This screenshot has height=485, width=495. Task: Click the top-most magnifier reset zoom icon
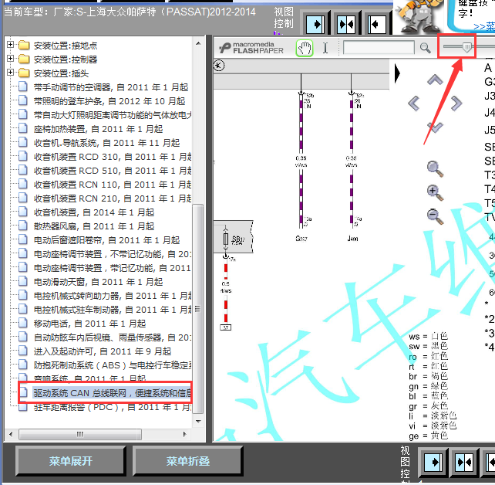pyautogui.click(x=435, y=168)
